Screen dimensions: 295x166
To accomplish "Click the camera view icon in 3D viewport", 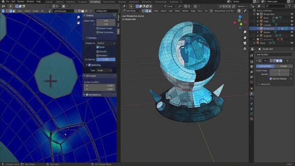I will (245, 43).
